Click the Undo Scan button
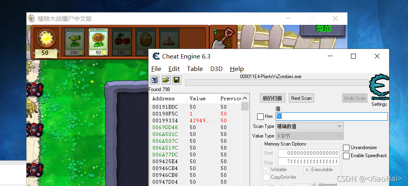This screenshot has height=186, width=408. (355, 98)
